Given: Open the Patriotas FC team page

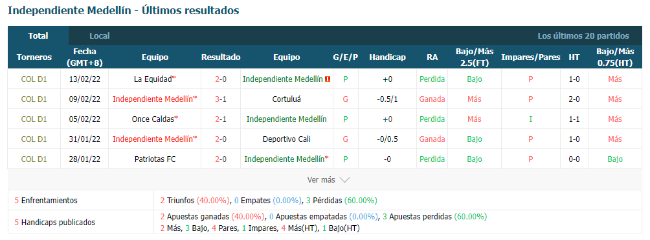Looking at the screenshot, I should pos(155,159).
